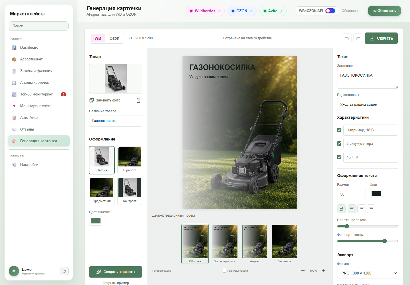This screenshot has height=285, width=410.
Task: Click the redo arrow icon
Action: [358, 38]
